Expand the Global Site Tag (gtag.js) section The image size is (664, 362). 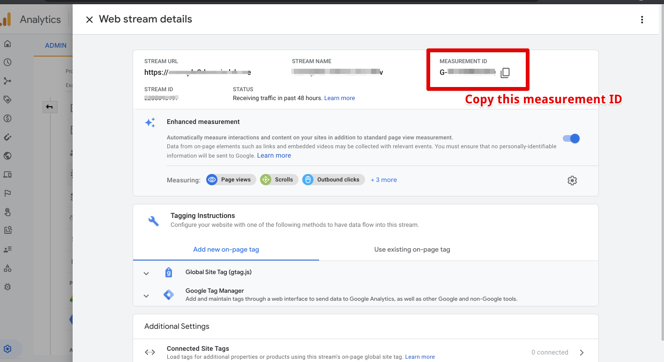click(146, 274)
